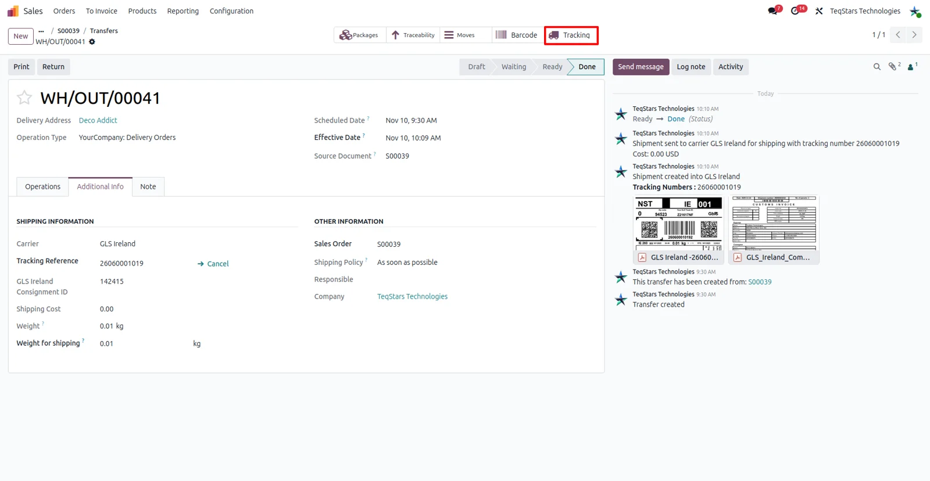Select the Waiting status stage
Image resolution: width=930 pixels, height=481 pixels.
pyautogui.click(x=514, y=67)
